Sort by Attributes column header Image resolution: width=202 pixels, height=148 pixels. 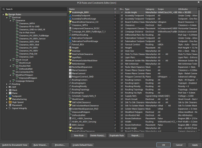pos(188,9)
